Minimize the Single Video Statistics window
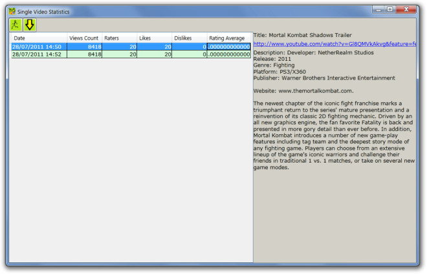Viewport: 427px width, 274px height. click(x=378, y=10)
